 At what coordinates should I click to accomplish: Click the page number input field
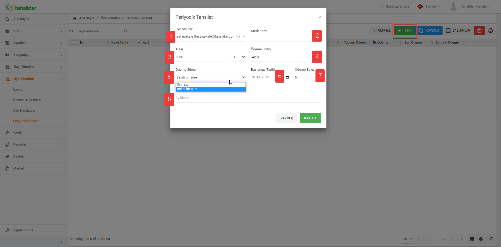pyautogui.click(x=437, y=239)
